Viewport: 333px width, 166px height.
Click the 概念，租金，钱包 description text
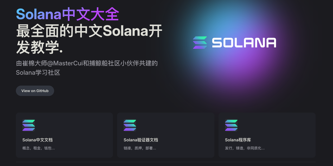point(39,148)
